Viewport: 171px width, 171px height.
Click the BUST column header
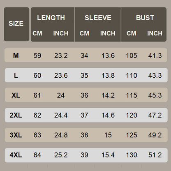[145, 18]
